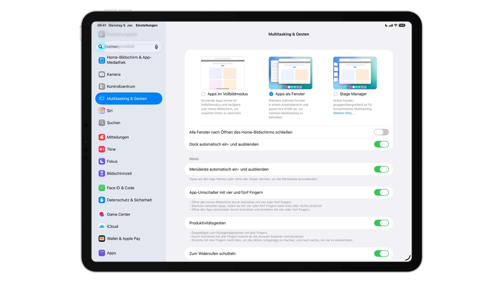Click the Datenschutz & Sicherheit hand icon
The width and height of the screenshot is (503, 283).
tap(102, 200)
